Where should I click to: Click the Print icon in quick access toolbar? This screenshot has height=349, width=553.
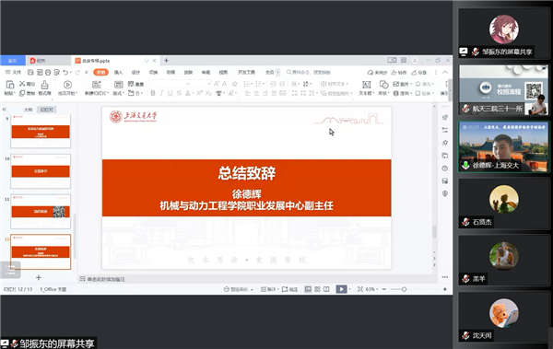[48, 72]
